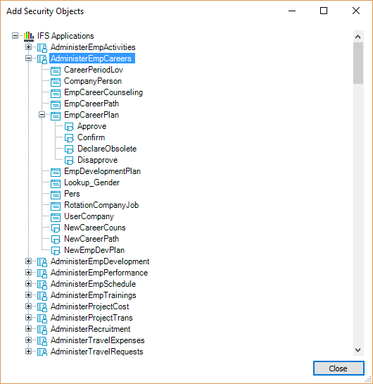Expand the AdministerEmpSchedule node

pos(29,284)
